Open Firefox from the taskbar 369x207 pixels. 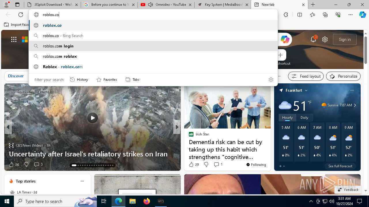[x=147, y=201]
